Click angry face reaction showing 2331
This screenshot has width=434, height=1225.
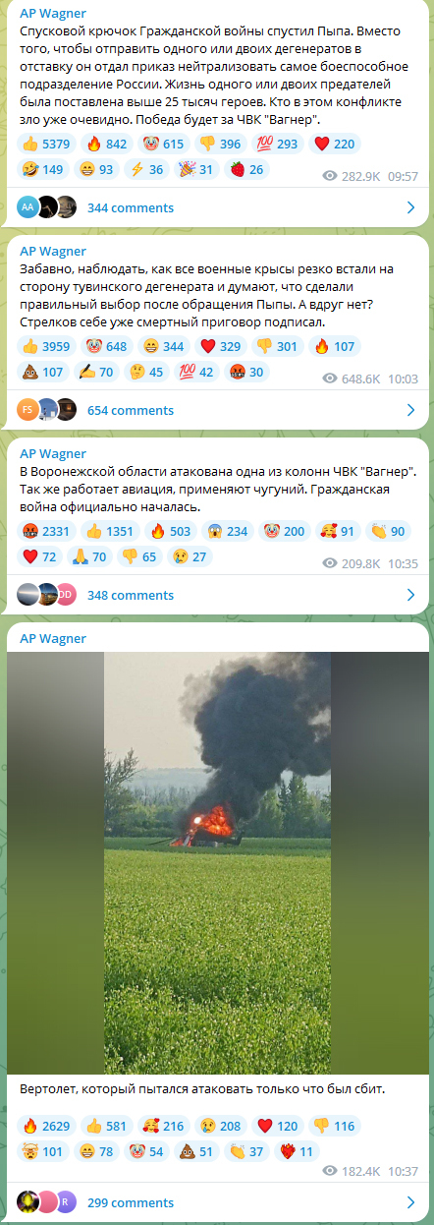(x=45, y=531)
